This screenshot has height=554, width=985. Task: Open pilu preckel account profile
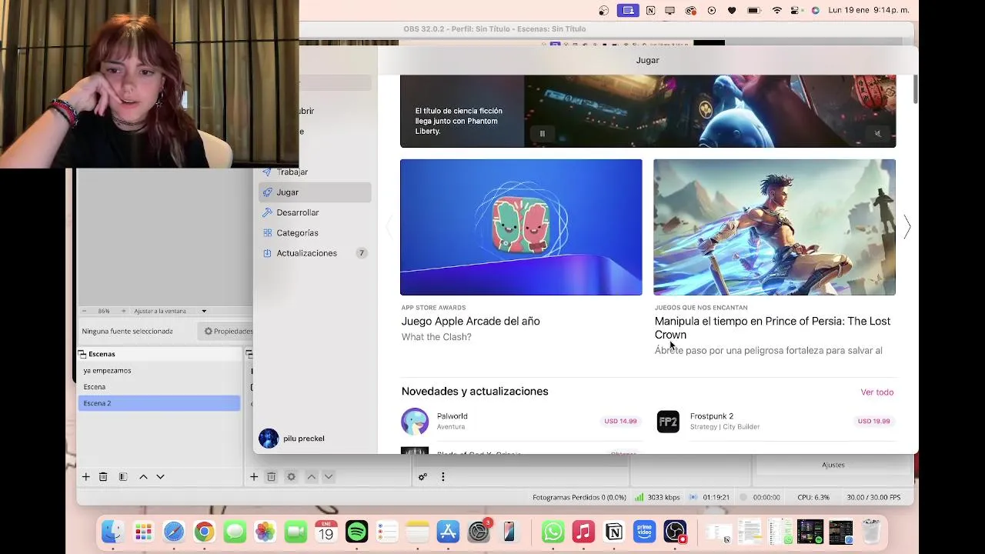pyautogui.click(x=292, y=439)
